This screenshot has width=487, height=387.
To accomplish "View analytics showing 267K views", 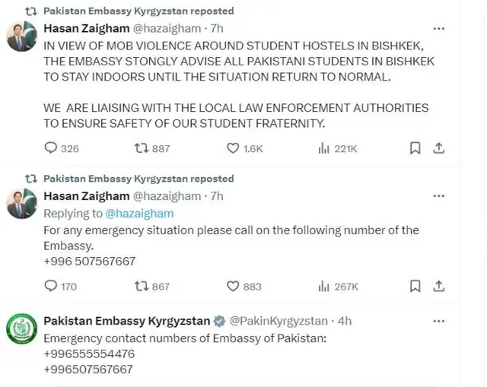I will [x=323, y=286].
